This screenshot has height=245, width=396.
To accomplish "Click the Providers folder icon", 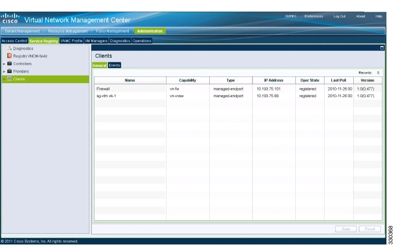I will pos(10,71).
